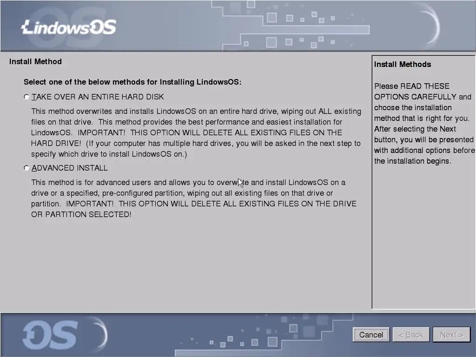Click the advanced description starting 'This method is for advanced users'

pos(194,198)
